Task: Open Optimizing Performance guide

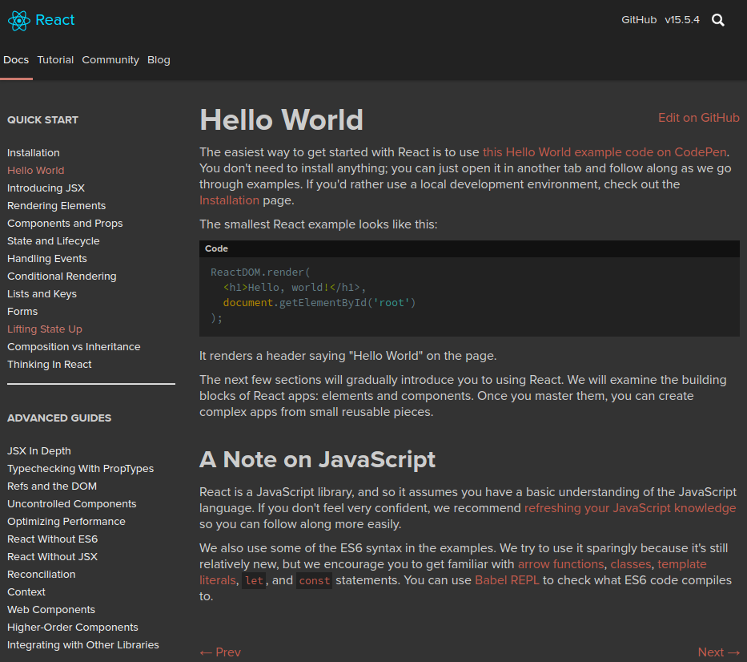Action: pyautogui.click(x=66, y=521)
